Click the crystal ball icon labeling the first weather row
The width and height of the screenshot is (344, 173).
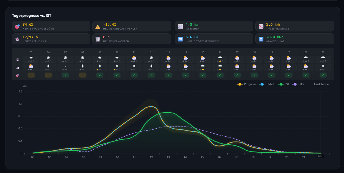18,59
